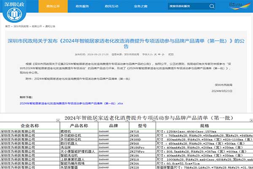Select model cell ZW279Pro
253x169 pixels.
point(143,152)
